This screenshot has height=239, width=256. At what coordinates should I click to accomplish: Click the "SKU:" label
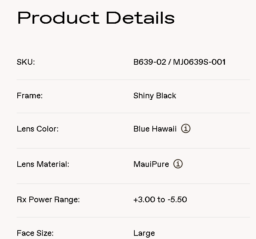pos(26,62)
